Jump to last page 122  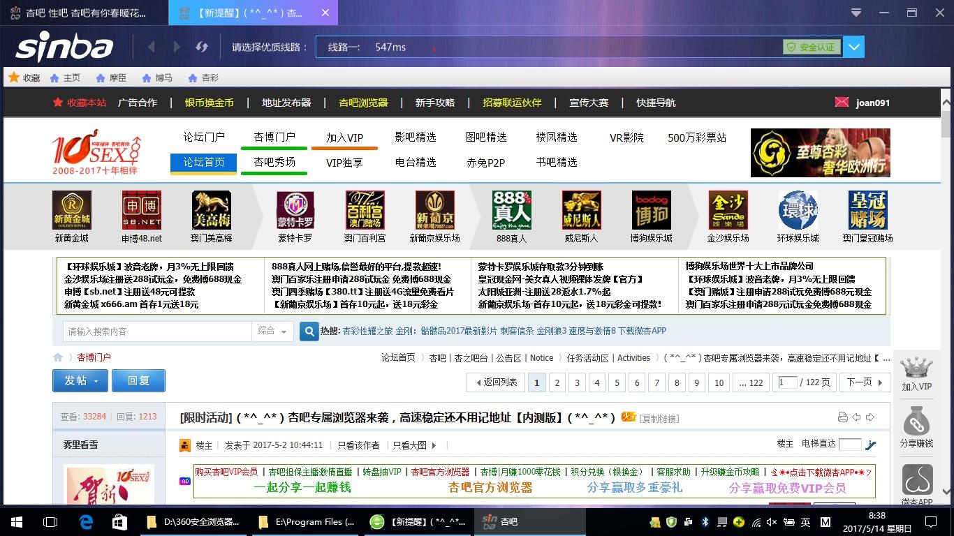pos(751,382)
